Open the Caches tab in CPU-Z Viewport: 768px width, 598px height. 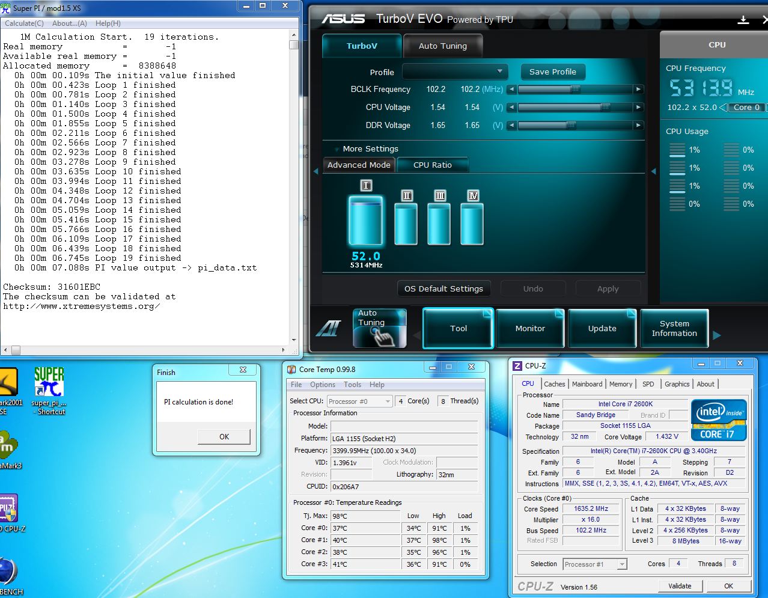pos(554,384)
